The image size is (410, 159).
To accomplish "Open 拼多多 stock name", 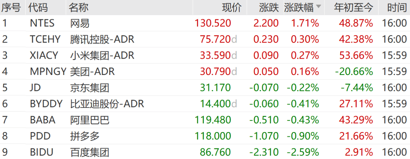I will click(x=85, y=136).
